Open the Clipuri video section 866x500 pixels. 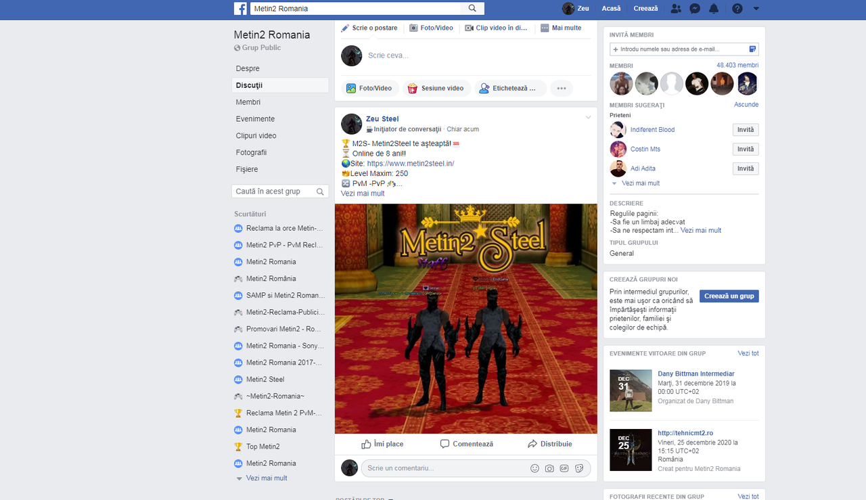click(256, 136)
